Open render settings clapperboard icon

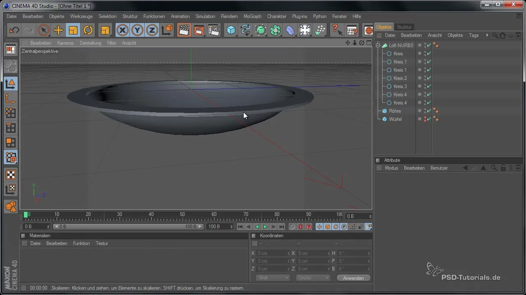click(214, 30)
